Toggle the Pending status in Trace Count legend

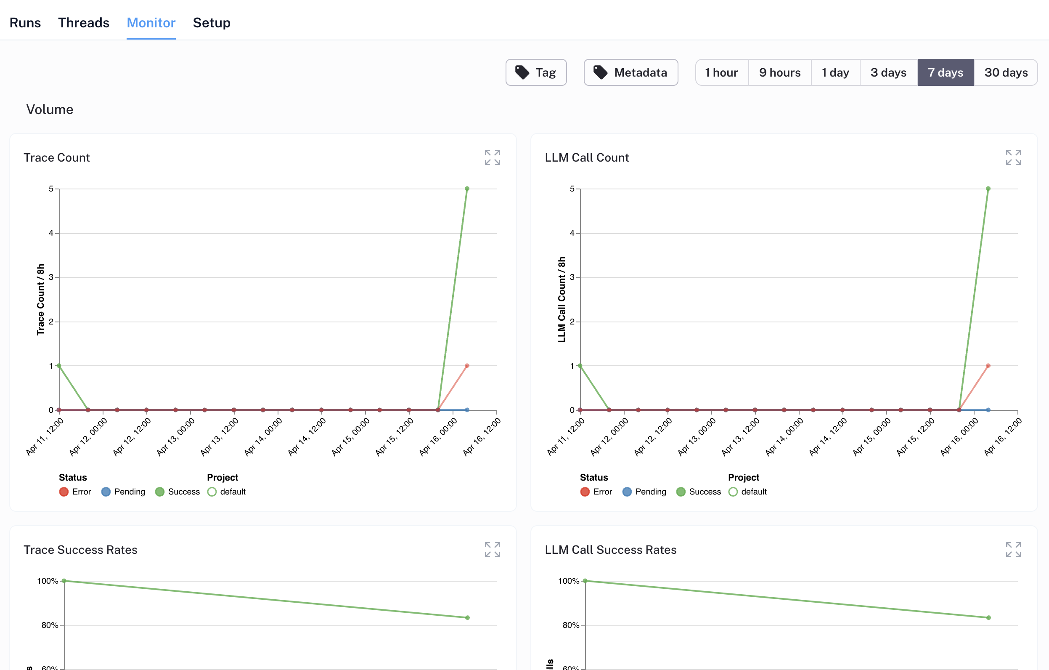pos(106,492)
